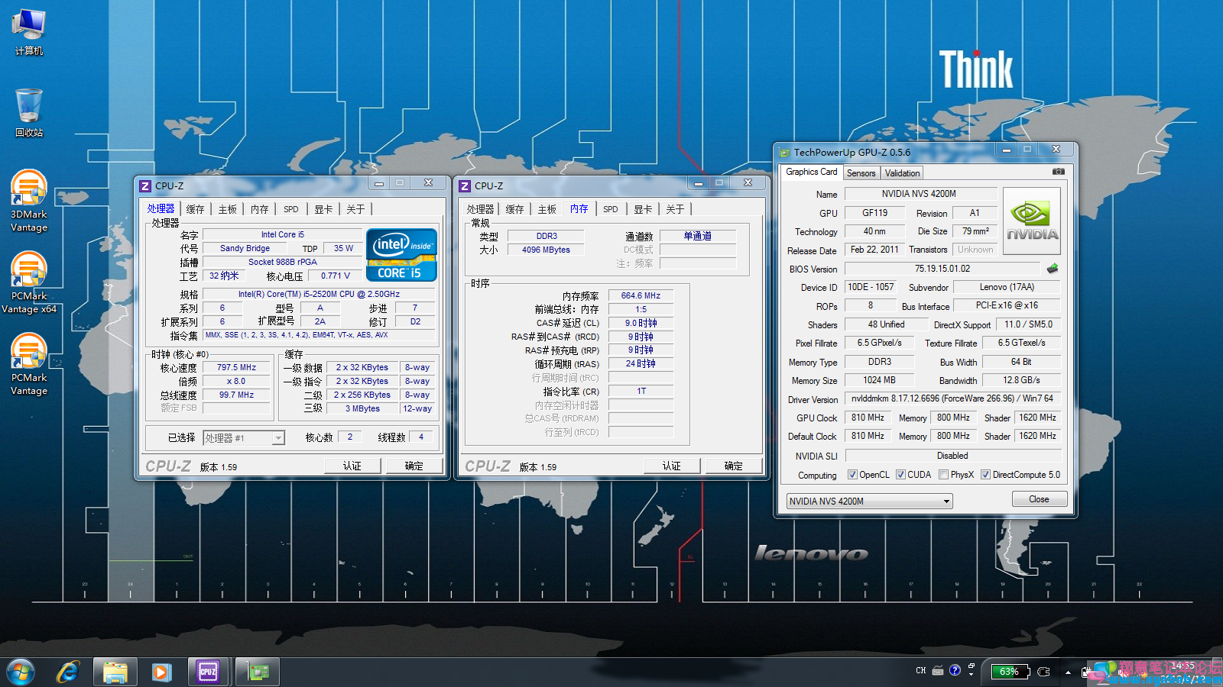Viewport: 1223px width, 687px height.
Task: Open 显卡 tab in CPU-Z memory window
Action: pyautogui.click(x=644, y=209)
